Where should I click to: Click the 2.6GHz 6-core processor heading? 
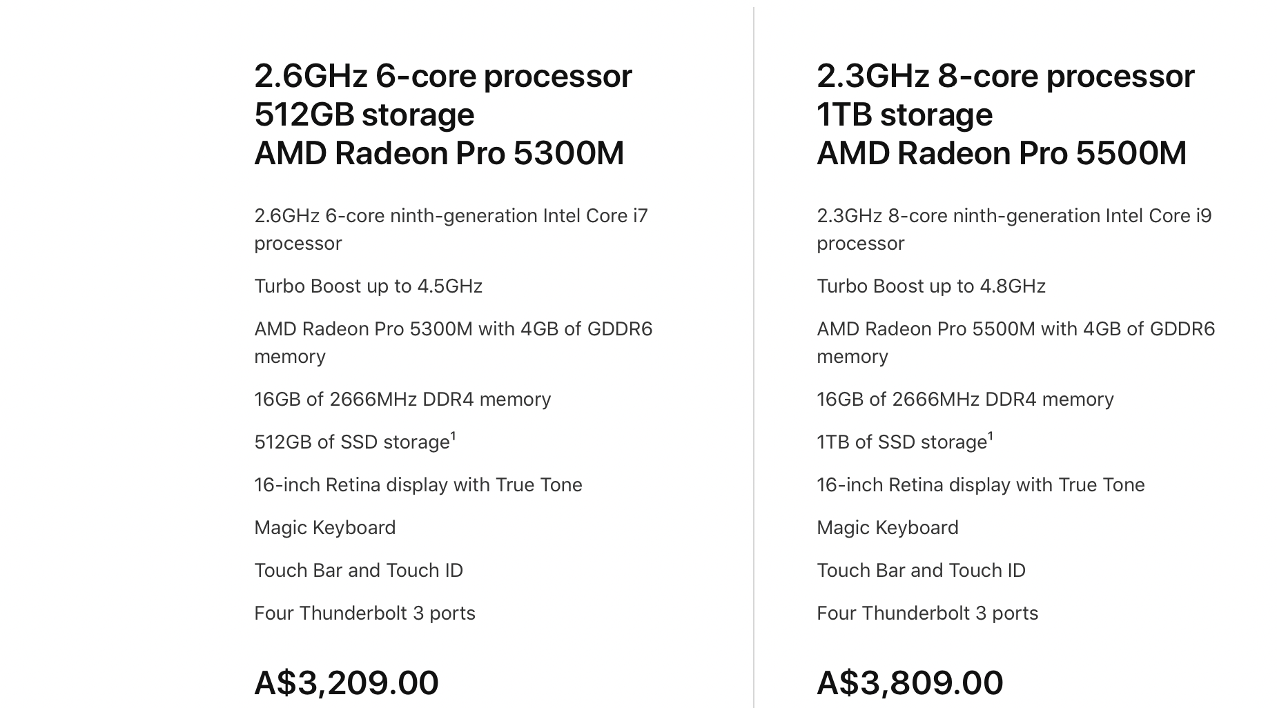[442, 76]
